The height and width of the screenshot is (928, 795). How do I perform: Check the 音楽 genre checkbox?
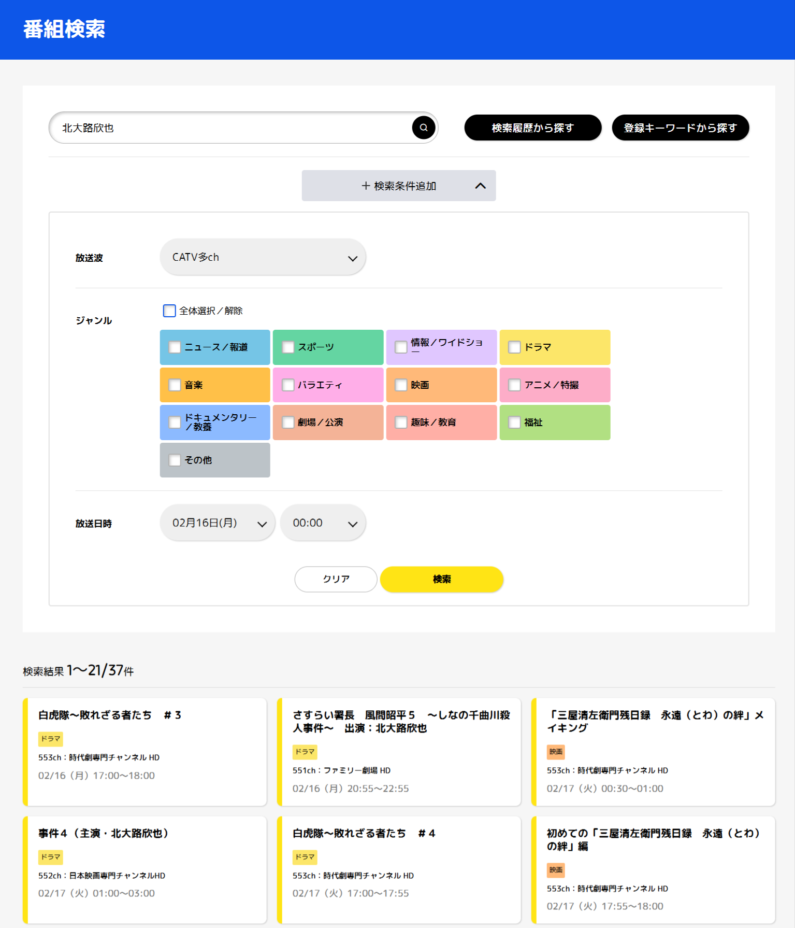(175, 385)
